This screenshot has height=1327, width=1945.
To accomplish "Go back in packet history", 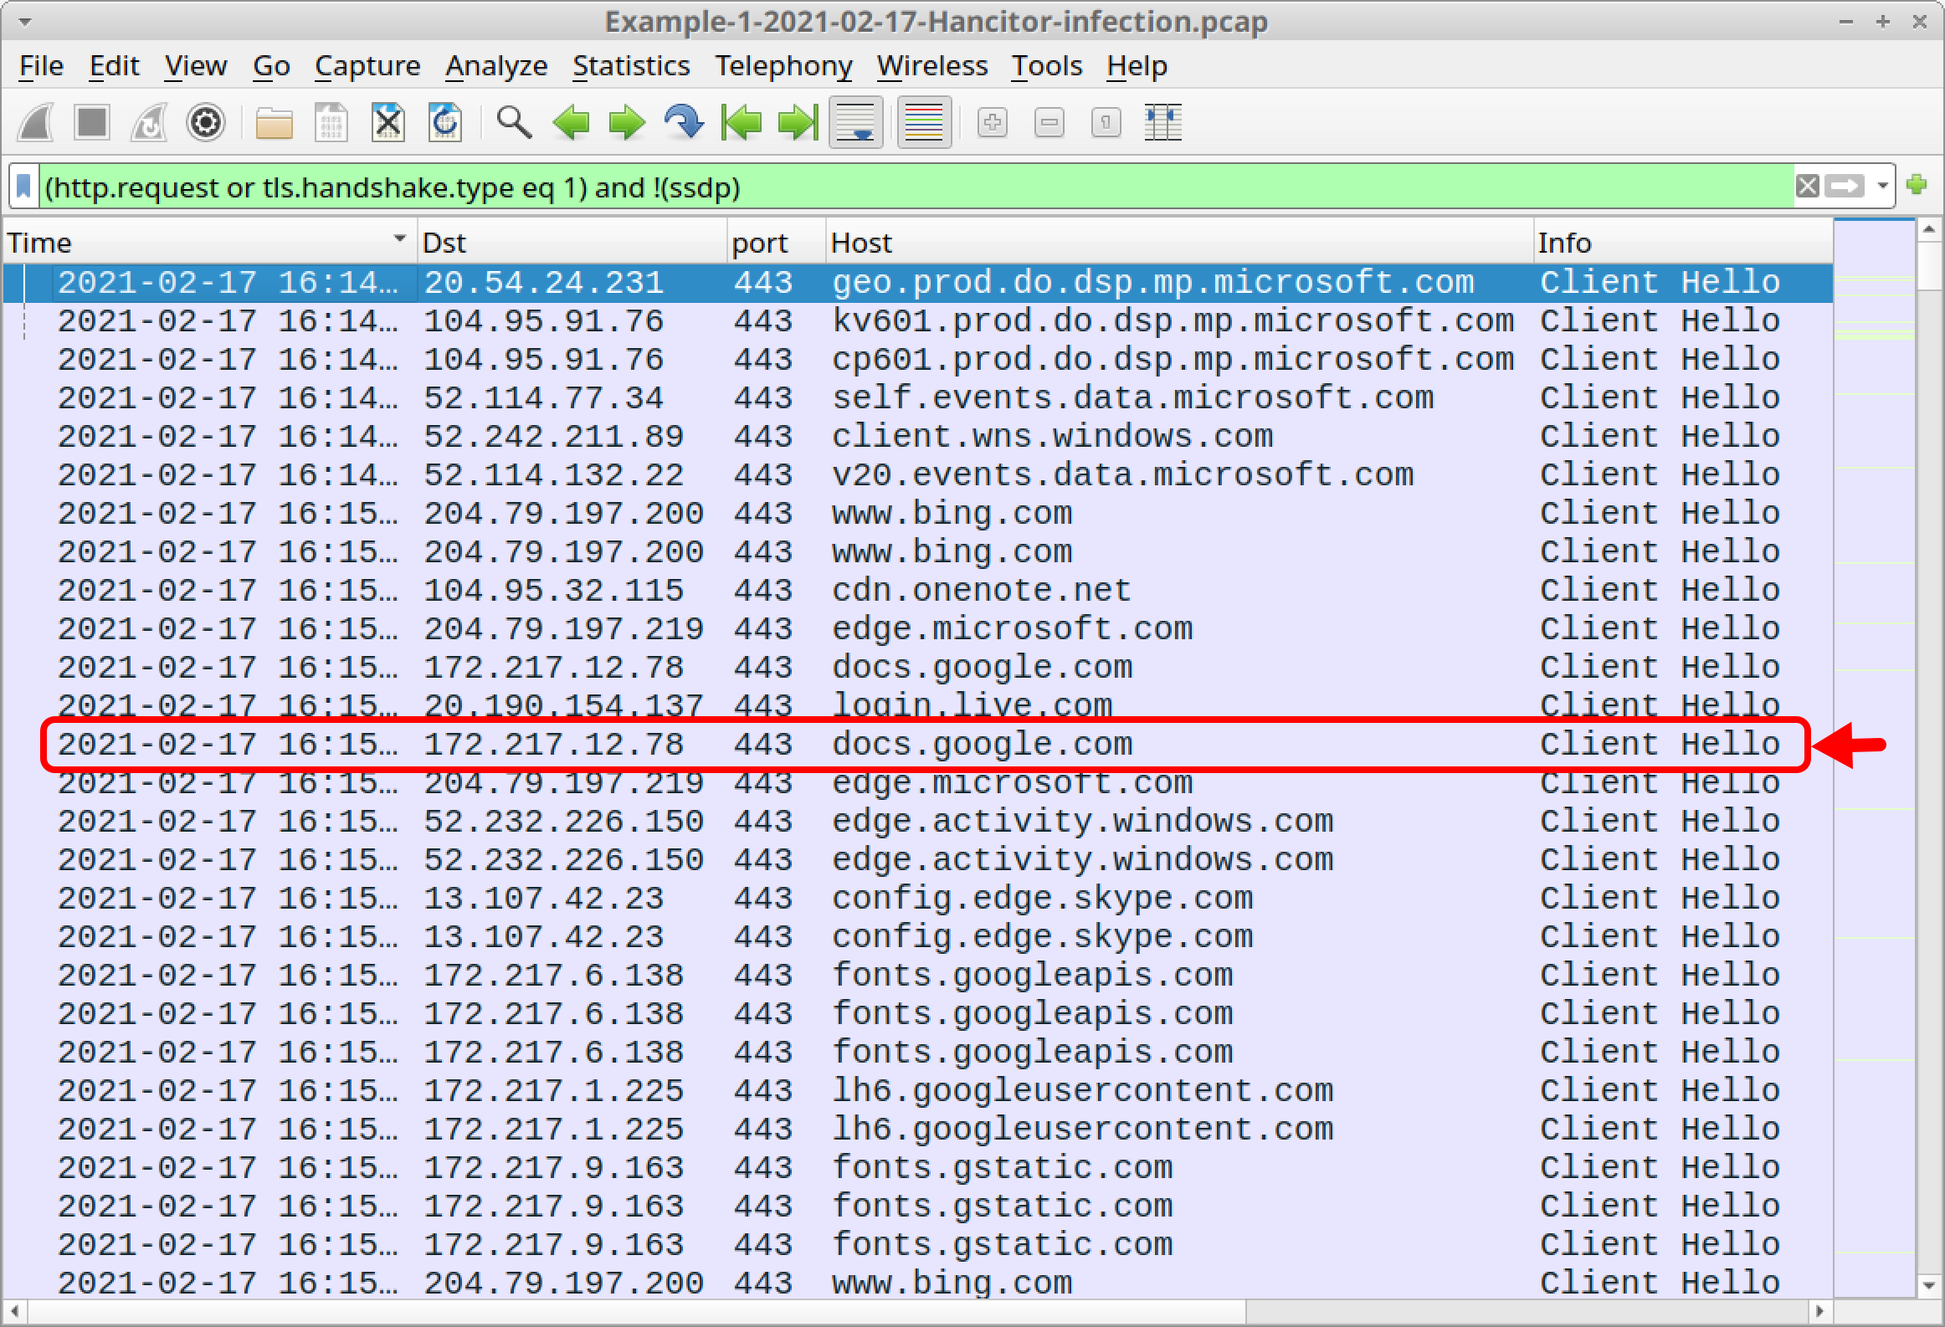I will [571, 123].
